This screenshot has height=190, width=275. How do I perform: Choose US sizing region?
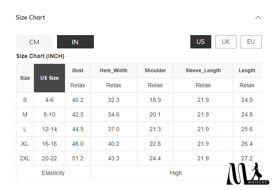click(x=201, y=42)
